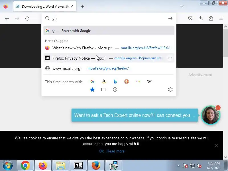Open www.mozilla.org suggestion row
The height and width of the screenshot is (171, 228).
(109, 68)
